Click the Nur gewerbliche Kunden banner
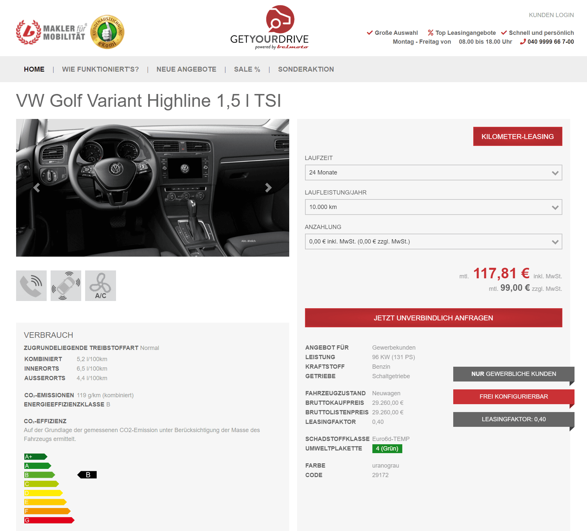The width and height of the screenshot is (587, 531). point(514,374)
